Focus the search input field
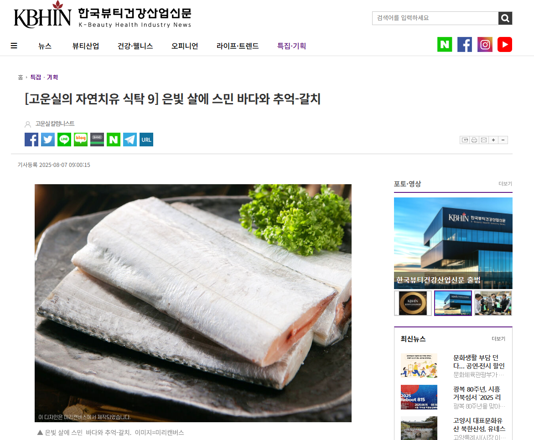534x440 pixels. pos(435,18)
